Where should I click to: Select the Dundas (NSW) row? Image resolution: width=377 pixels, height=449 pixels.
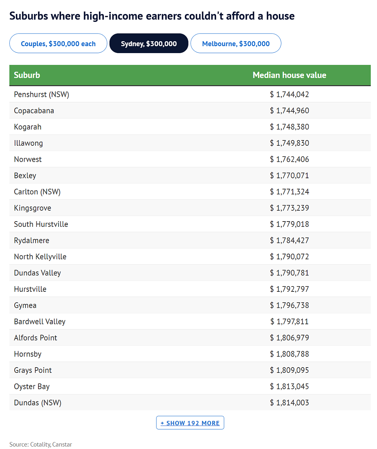click(x=190, y=403)
